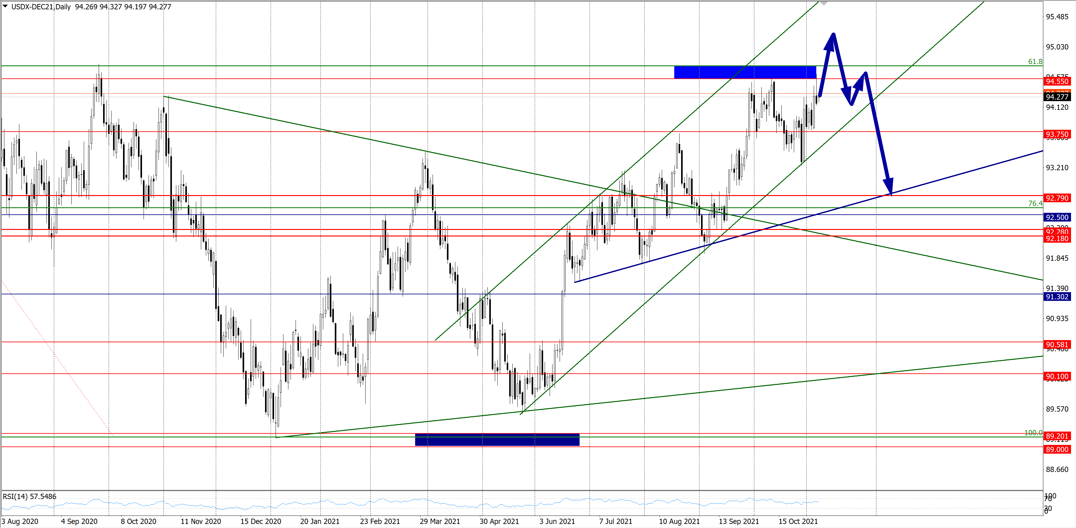Click the 3 Aug 2020 date label
The height and width of the screenshot is (528, 1076).
click(x=20, y=521)
